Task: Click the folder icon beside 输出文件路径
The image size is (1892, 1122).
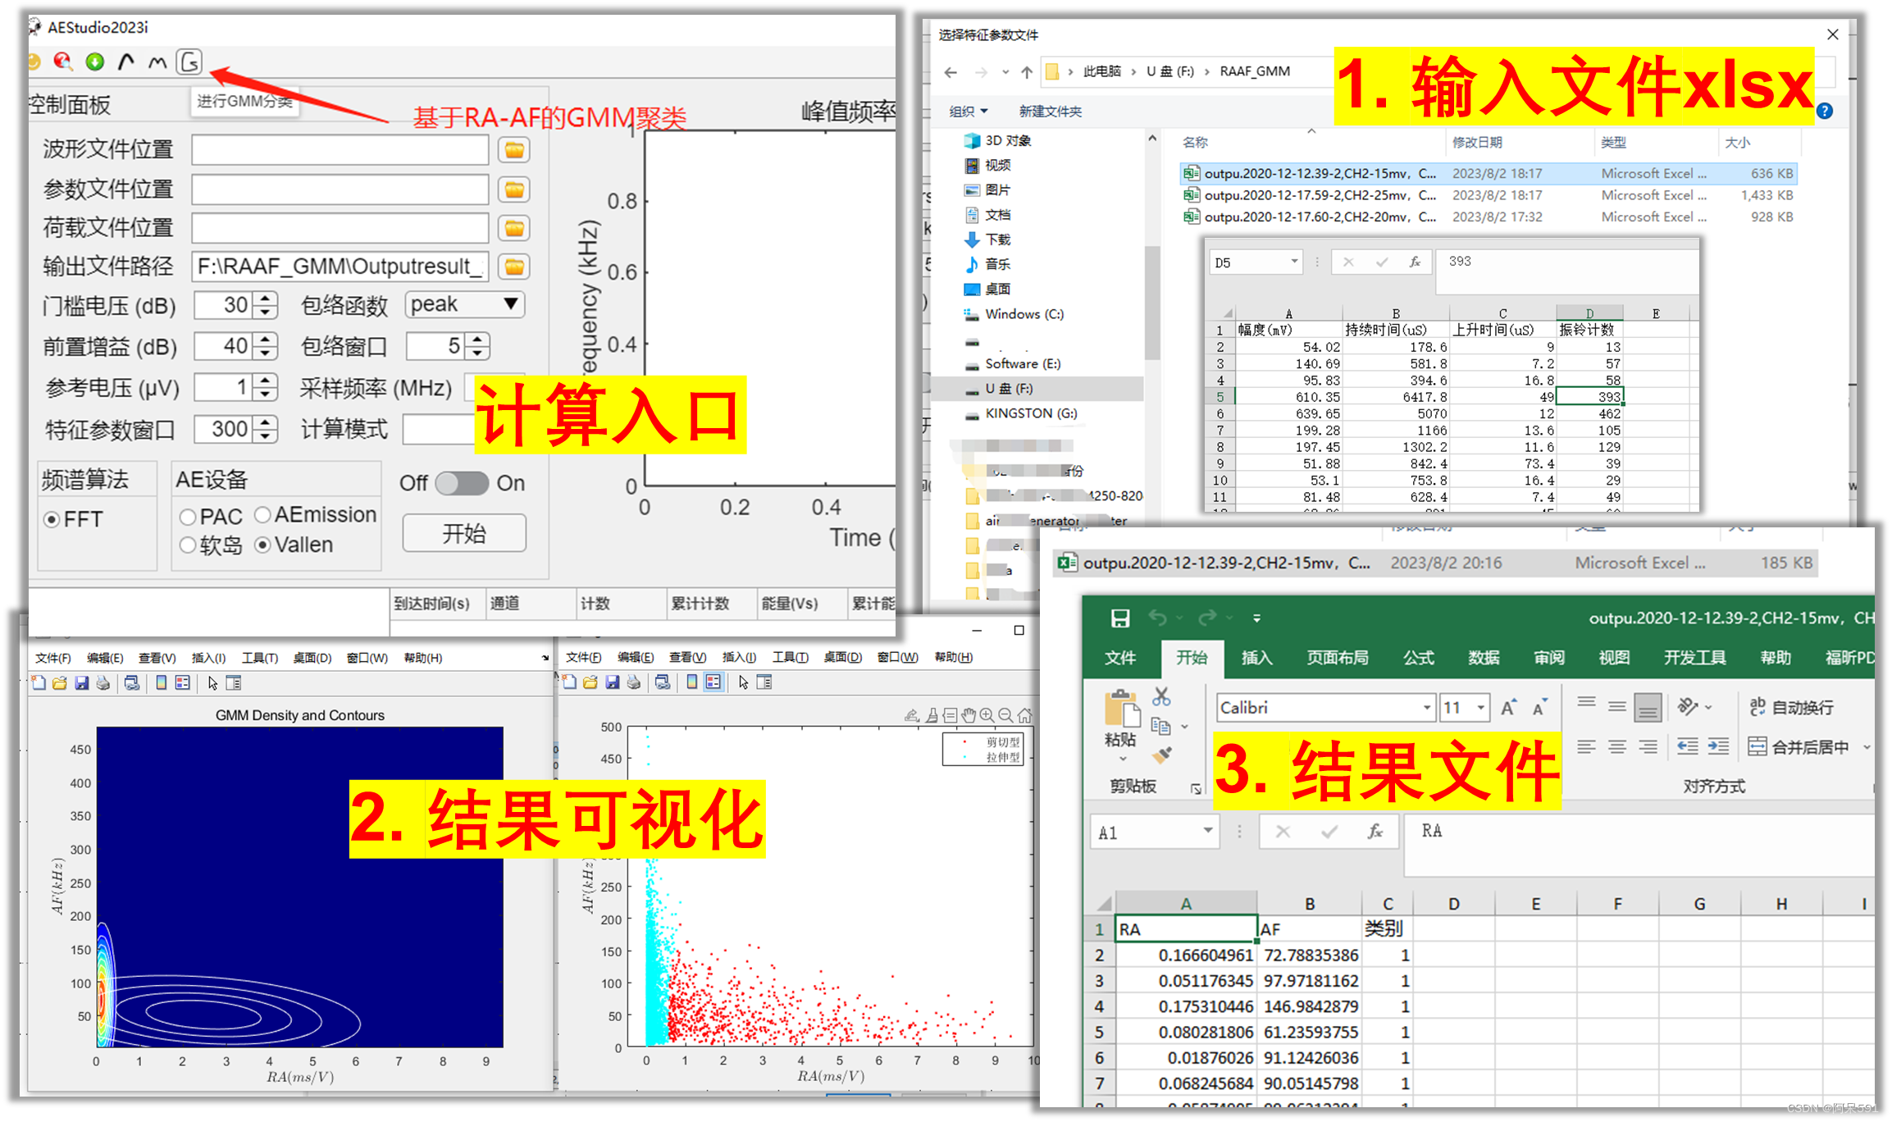Action: coord(513,267)
